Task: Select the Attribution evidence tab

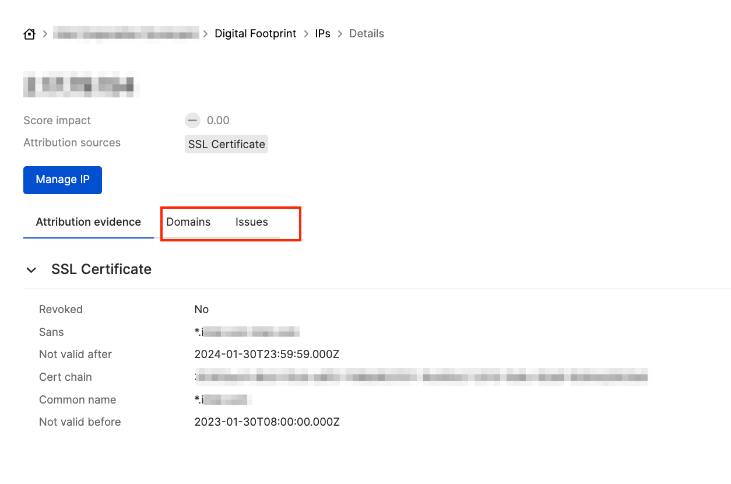Action: pyautogui.click(x=89, y=222)
